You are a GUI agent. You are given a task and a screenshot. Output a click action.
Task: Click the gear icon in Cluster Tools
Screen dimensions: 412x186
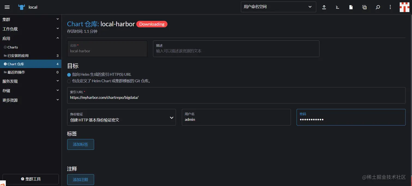tap(23, 179)
